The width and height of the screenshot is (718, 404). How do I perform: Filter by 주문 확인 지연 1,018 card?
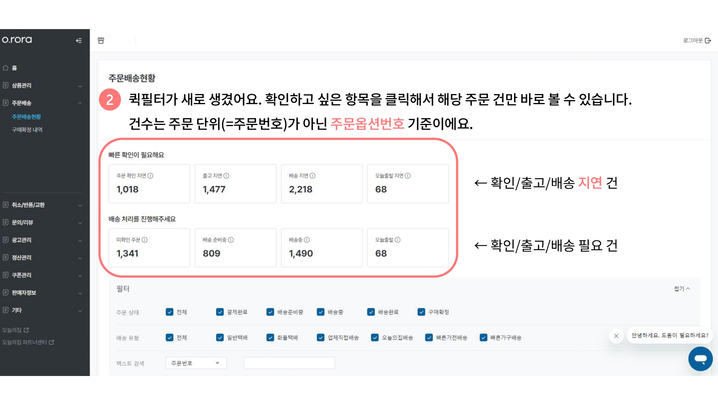pos(149,184)
